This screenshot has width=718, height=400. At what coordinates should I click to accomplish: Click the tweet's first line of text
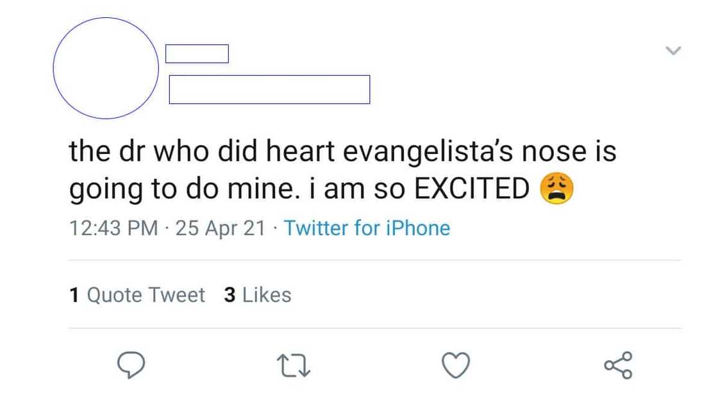click(x=342, y=151)
